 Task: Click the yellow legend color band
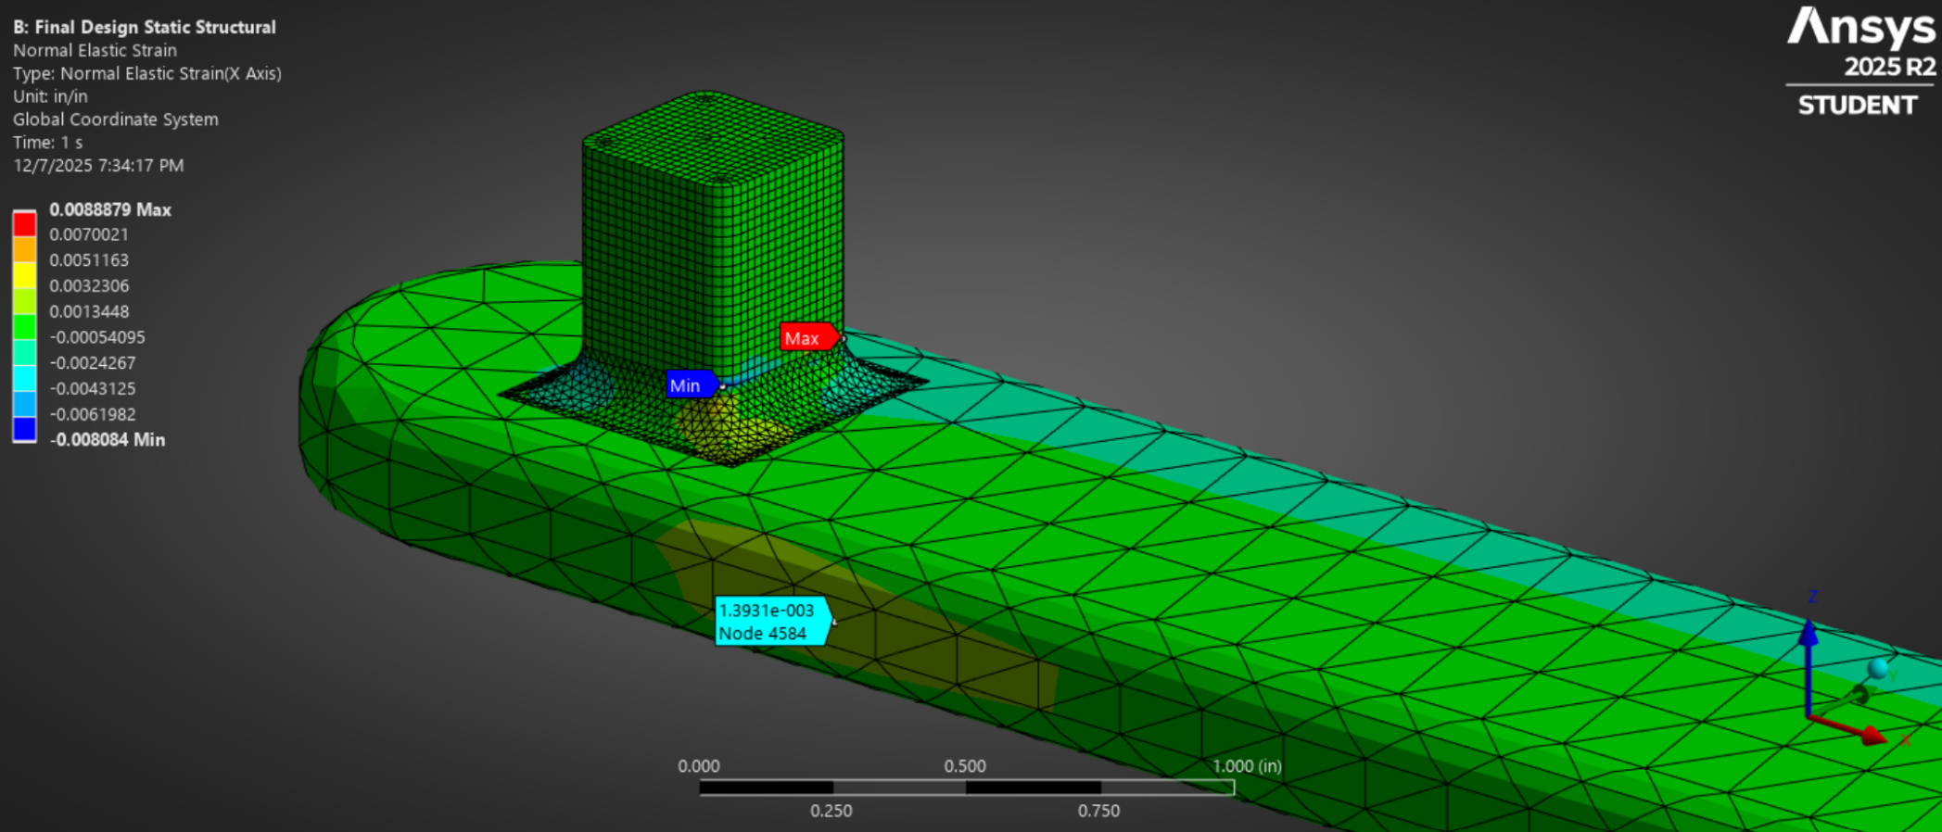pos(24,275)
